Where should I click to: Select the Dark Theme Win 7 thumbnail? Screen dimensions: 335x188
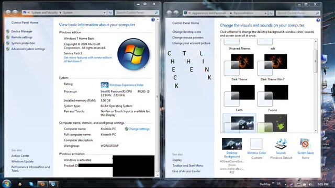click(x=272, y=65)
